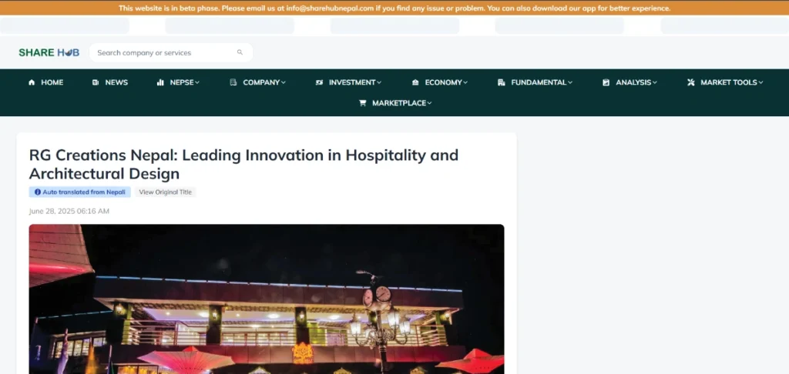Open the HOME menu item
Viewport: 789px width, 374px height.
(x=52, y=82)
